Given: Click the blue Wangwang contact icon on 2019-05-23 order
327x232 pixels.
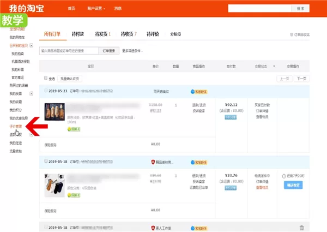Looking at the screenshot, I should (192, 92).
